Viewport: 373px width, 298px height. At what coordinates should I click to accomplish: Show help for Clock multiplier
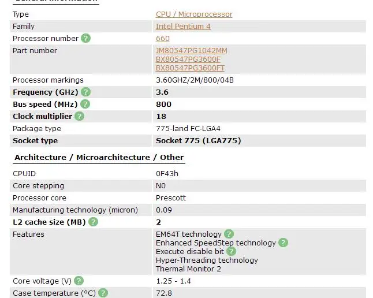(80, 116)
